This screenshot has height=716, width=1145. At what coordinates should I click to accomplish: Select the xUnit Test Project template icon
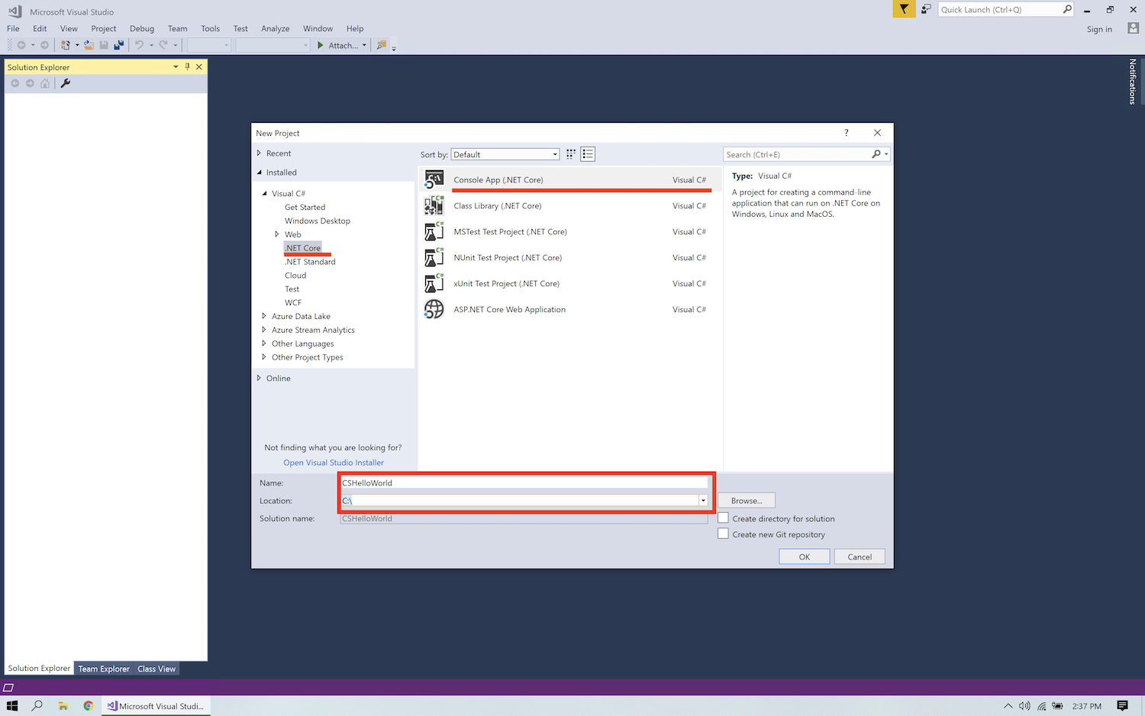[434, 283]
